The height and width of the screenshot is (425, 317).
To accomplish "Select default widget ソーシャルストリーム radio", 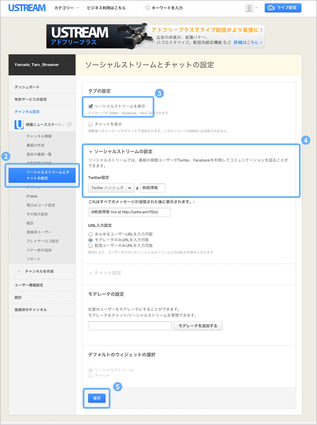I will coord(91,370).
